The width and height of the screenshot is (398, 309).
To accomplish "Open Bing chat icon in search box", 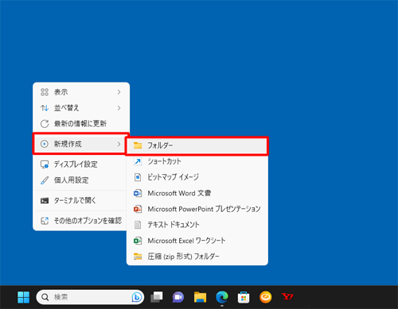I will point(137,297).
